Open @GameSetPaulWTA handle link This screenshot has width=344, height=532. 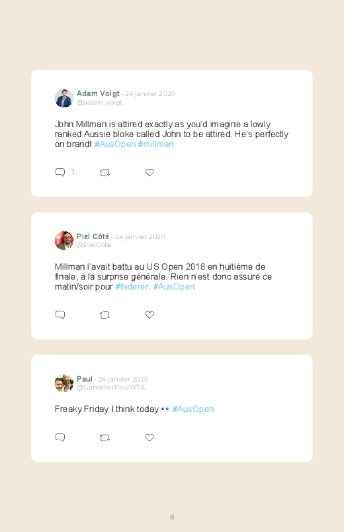tap(111, 388)
